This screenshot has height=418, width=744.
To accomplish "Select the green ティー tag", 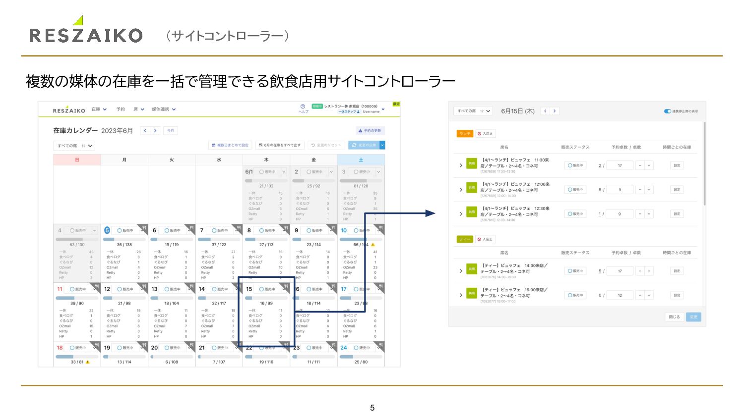I will 465,239.
